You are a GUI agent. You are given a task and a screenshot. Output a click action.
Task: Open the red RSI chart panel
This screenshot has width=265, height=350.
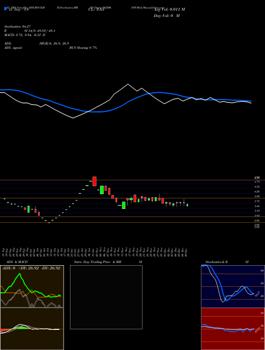[x=233, y=329]
